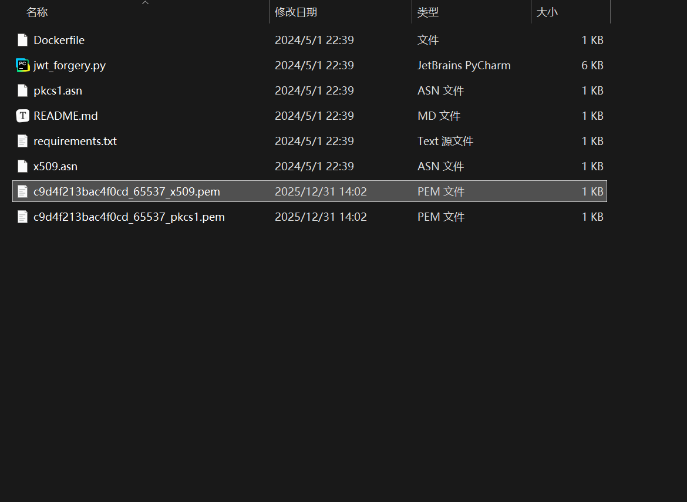Click the modified date of Dockerfile

314,40
